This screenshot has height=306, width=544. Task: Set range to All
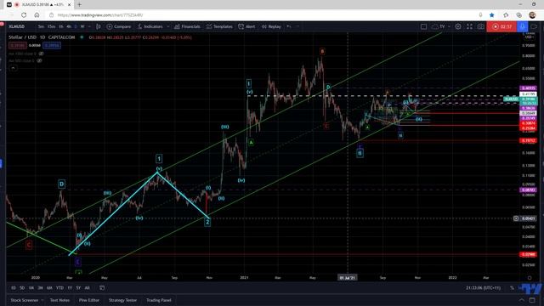tap(87, 287)
